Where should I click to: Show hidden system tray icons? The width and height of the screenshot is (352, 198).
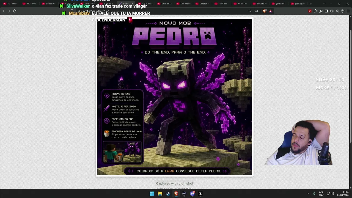tap(308, 194)
